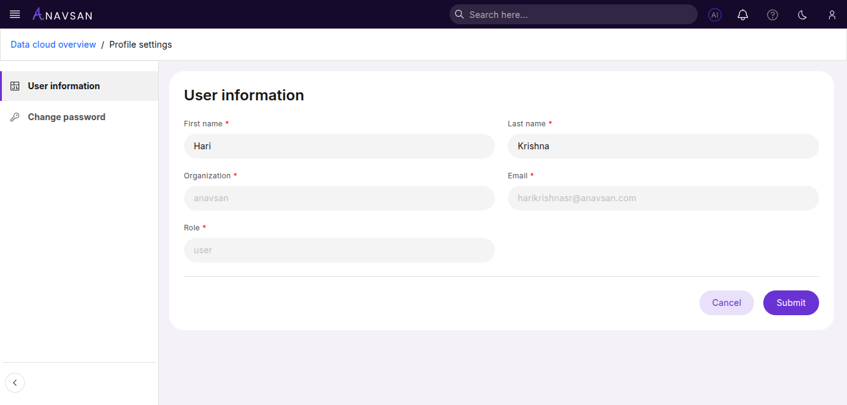Open the hamburger navigation menu

14,14
